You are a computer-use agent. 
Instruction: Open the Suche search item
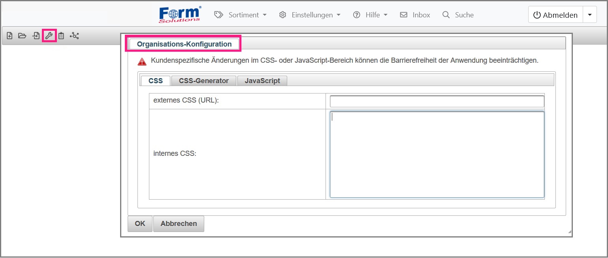(458, 15)
